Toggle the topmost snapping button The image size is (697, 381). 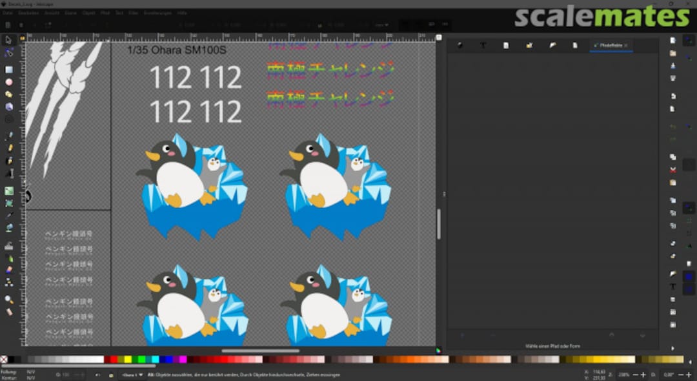(688, 40)
